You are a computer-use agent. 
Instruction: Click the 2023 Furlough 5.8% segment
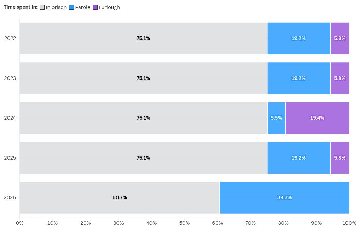click(x=340, y=78)
